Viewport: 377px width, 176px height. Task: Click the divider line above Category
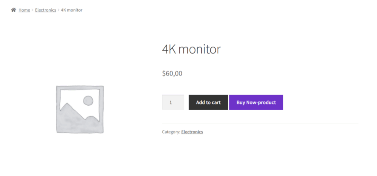260,124
